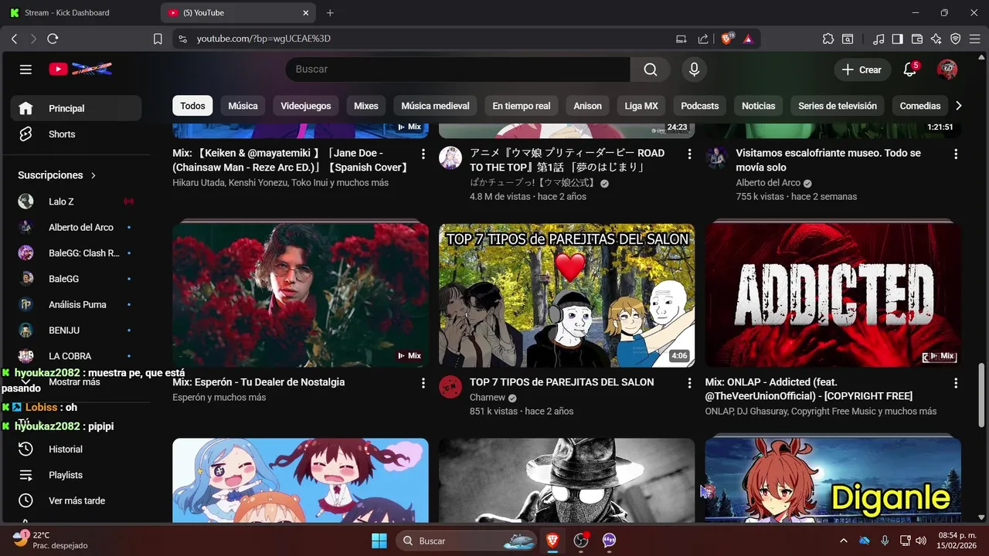Open Brave from the taskbar
Screen dimensions: 989x556
click(x=552, y=541)
